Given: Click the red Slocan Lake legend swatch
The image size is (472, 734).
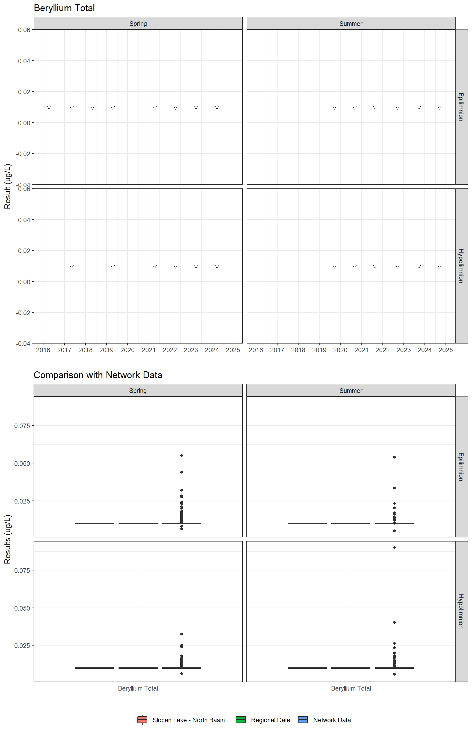Looking at the screenshot, I should [142, 720].
